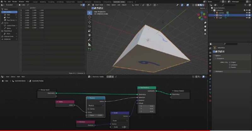Open the Scale operation dropdown in Vector Math node

[x=120, y=121]
